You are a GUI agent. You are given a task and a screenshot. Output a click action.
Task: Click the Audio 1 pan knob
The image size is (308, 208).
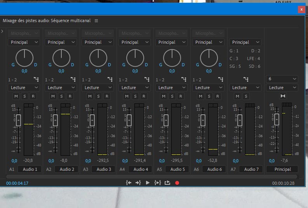(x=24, y=58)
